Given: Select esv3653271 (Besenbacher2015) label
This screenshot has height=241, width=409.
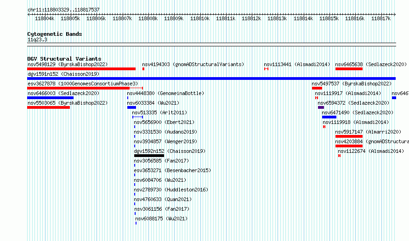Looking at the screenshot, I should tap(172, 170).
